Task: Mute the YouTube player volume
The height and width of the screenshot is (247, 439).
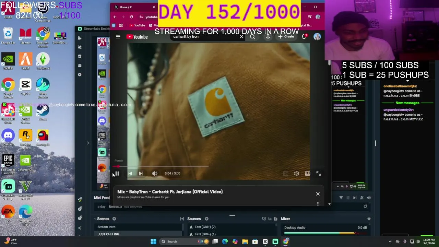Action: [x=155, y=174]
